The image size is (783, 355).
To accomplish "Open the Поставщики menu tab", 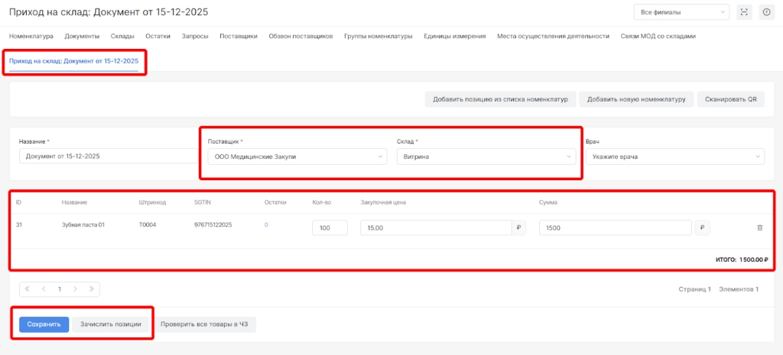I will click(238, 36).
